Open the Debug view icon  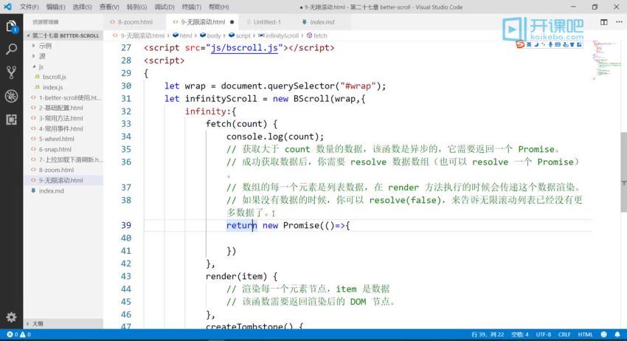click(x=12, y=96)
